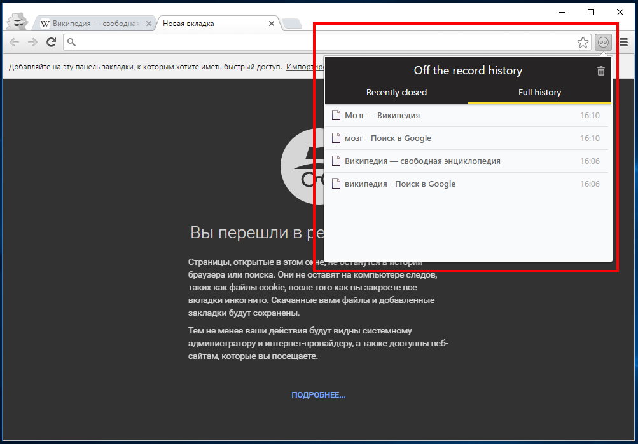The height and width of the screenshot is (444, 638).
Task: Select the Новая вкладка browser tab
Action: click(216, 24)
